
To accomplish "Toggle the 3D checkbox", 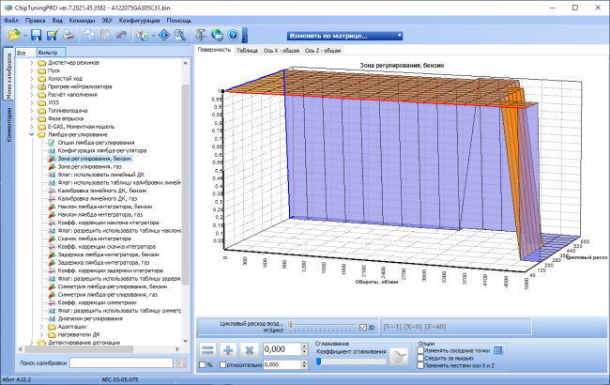I will [x=363, y=328].
